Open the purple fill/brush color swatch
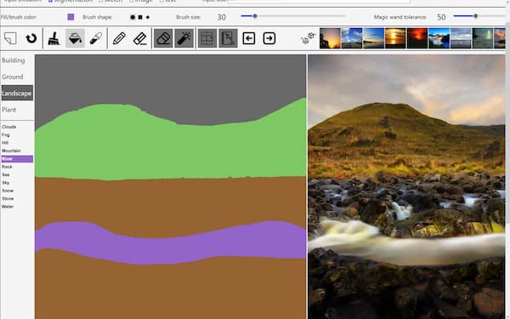 coord(71,17)
